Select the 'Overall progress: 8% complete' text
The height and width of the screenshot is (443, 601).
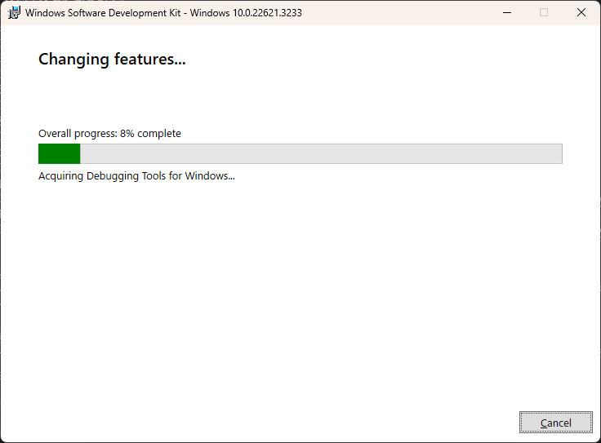(109, 134)
